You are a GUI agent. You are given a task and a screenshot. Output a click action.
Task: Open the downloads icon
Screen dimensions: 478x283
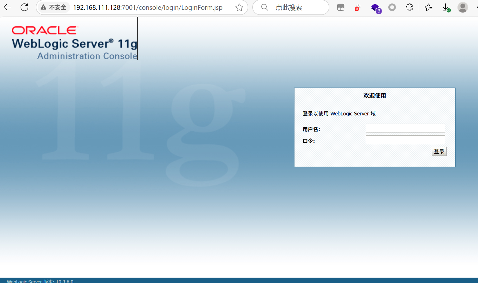coord(446,8)
